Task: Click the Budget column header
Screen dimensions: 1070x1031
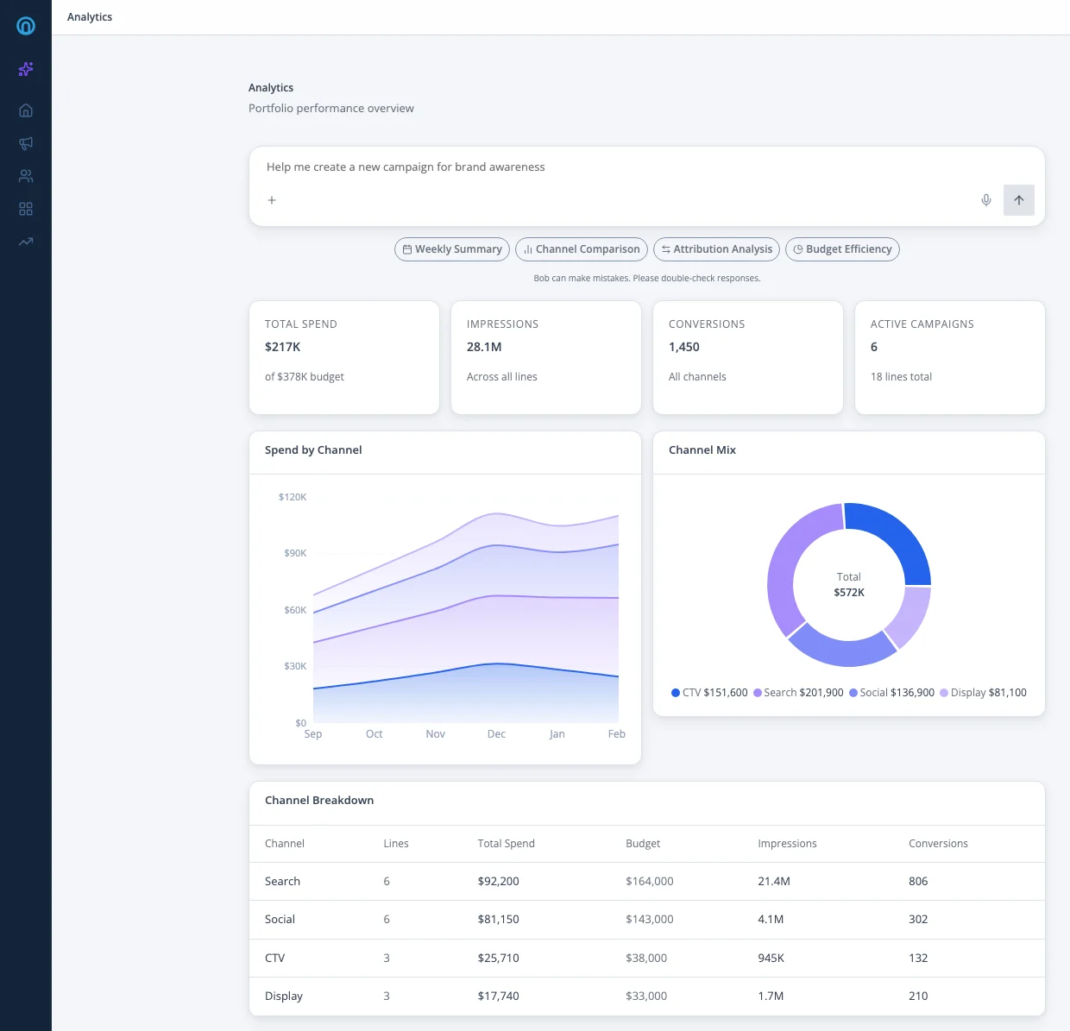Action: (643, 844)
